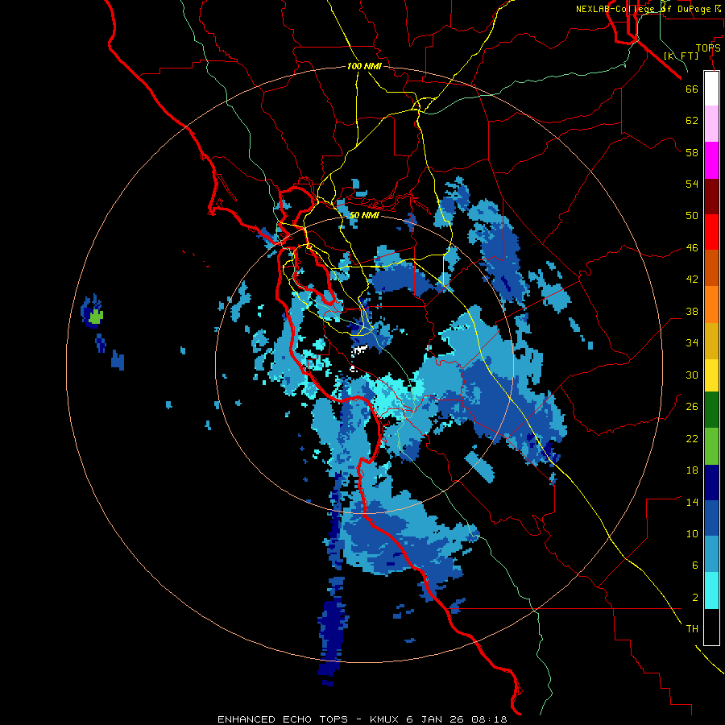Click the 6 JAN 26 date in footer
Viewport: 725px width, 725px height.
(436, 719)
